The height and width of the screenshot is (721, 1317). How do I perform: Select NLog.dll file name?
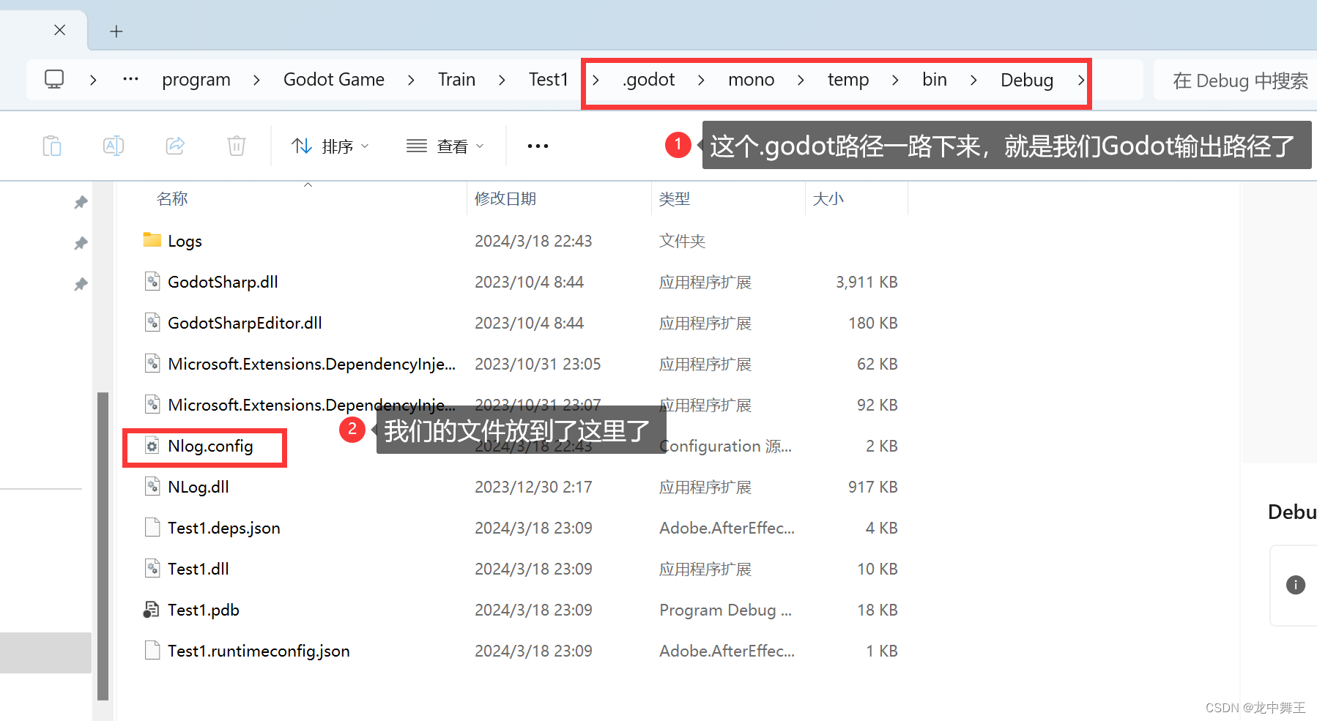199,487
